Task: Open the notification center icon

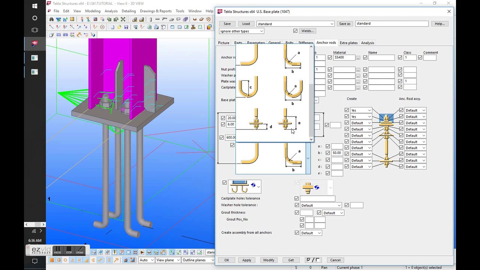Action: pos(35,261)
